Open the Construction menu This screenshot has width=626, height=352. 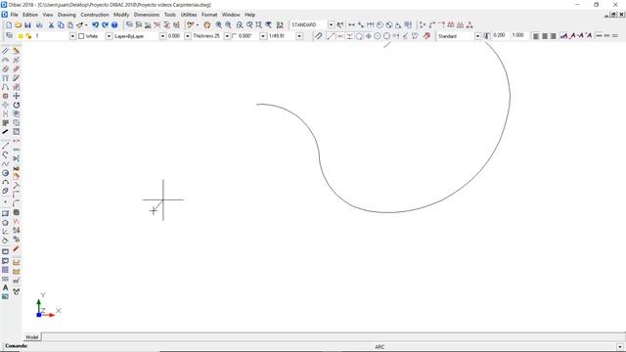(x=95, y=15)
